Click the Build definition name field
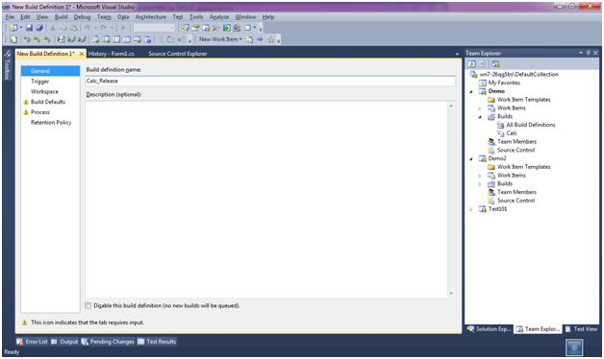The width and height of the screenshot is (604, 359). coord(270,81)
